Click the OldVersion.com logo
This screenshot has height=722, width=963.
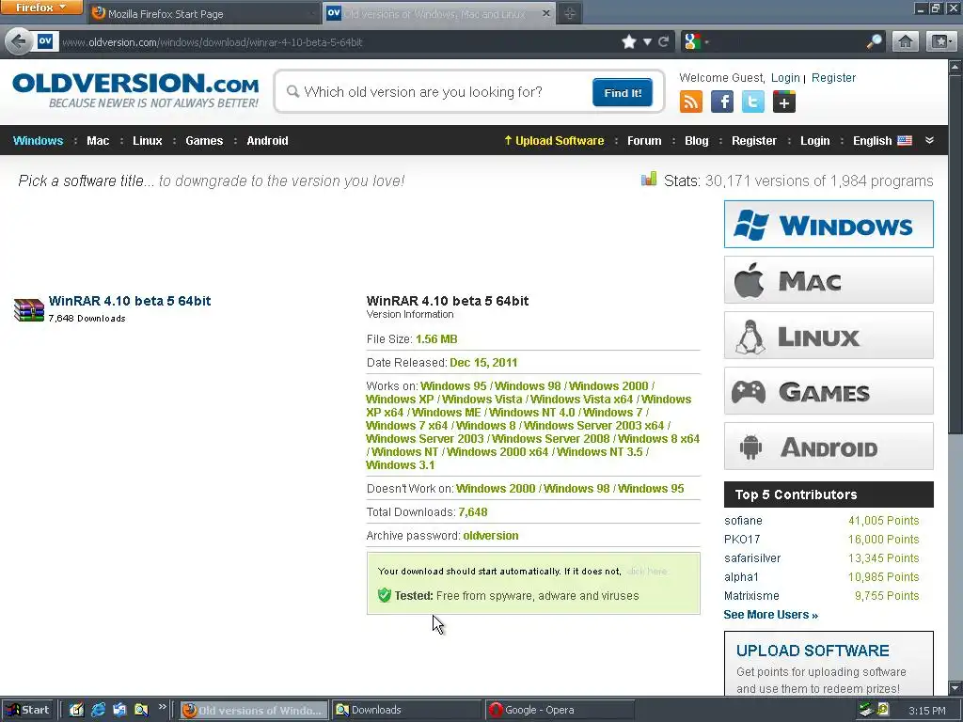click(x=135, y=90)
